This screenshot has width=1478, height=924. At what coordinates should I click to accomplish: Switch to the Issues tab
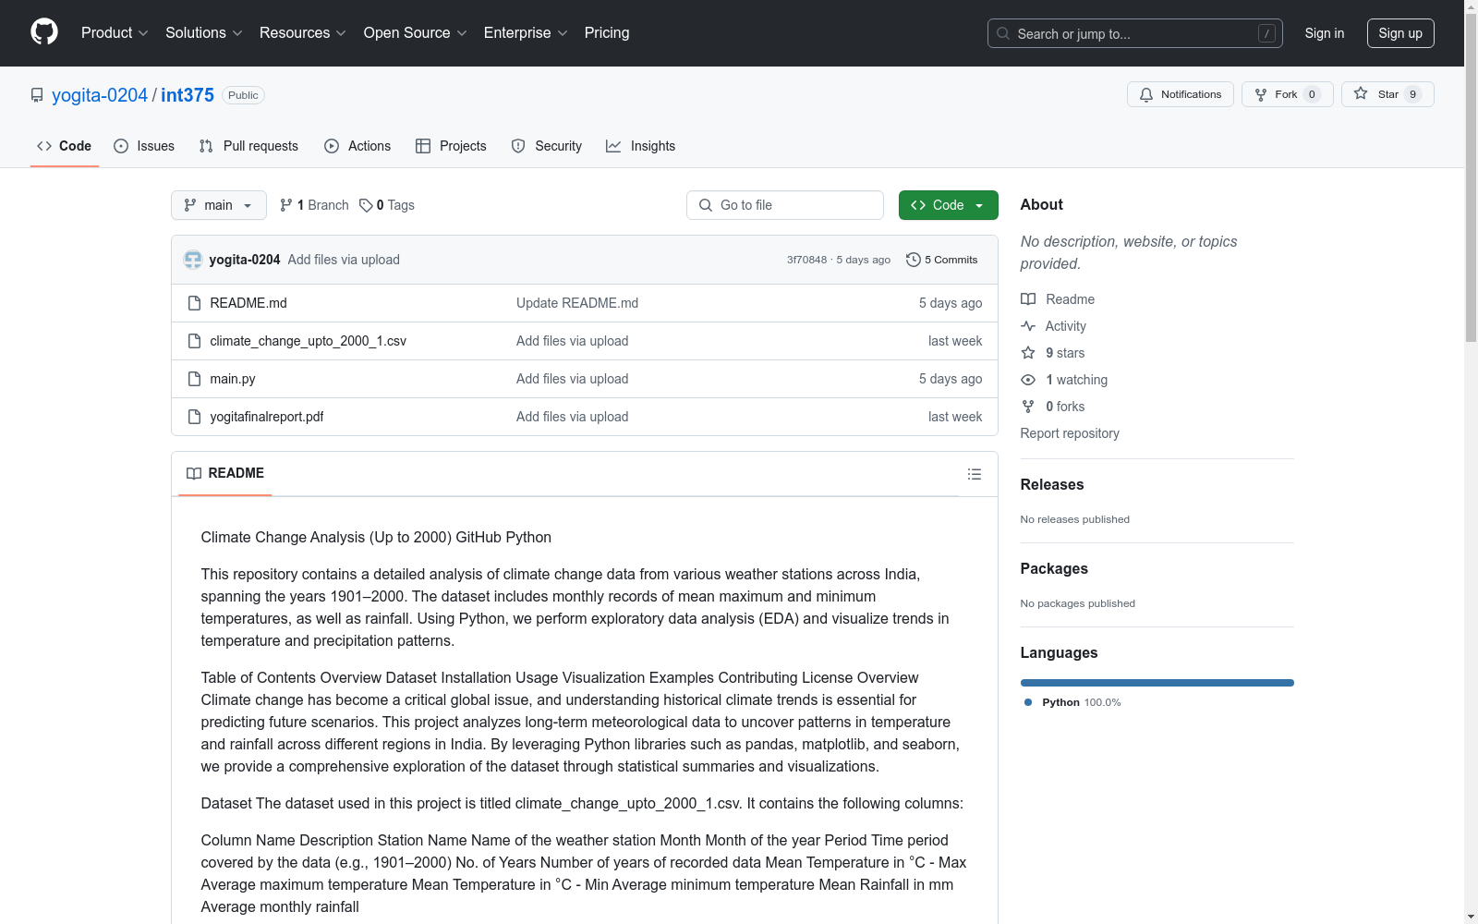pyautogui.click(x=144, y=146)
